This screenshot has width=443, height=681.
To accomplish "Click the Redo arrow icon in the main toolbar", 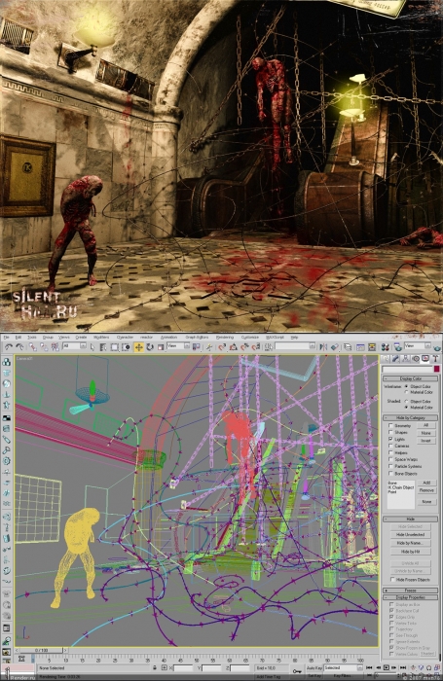I will pyautogui.click(x=19, y=346).
